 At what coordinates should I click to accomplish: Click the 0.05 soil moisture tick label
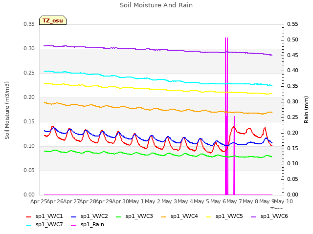29,171
